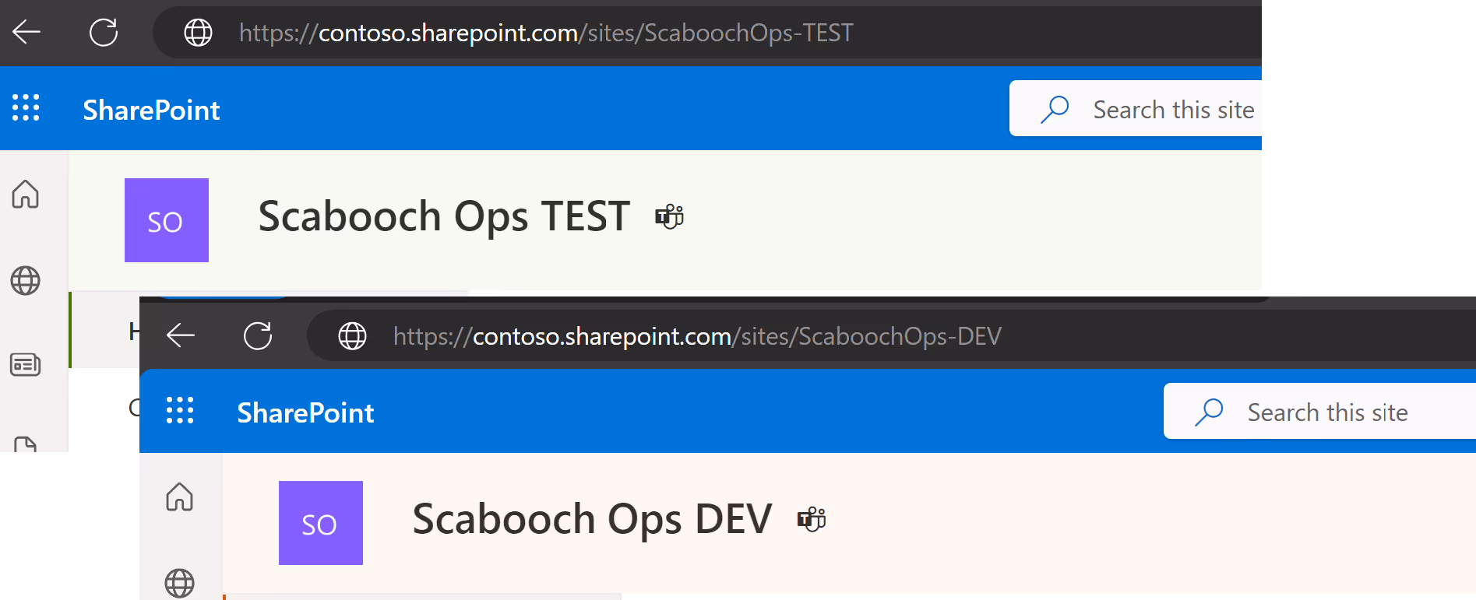Viewport: 1476px width, 600px height.
Task: Open Home icon in DEV window sidebar
Action: 179,496
